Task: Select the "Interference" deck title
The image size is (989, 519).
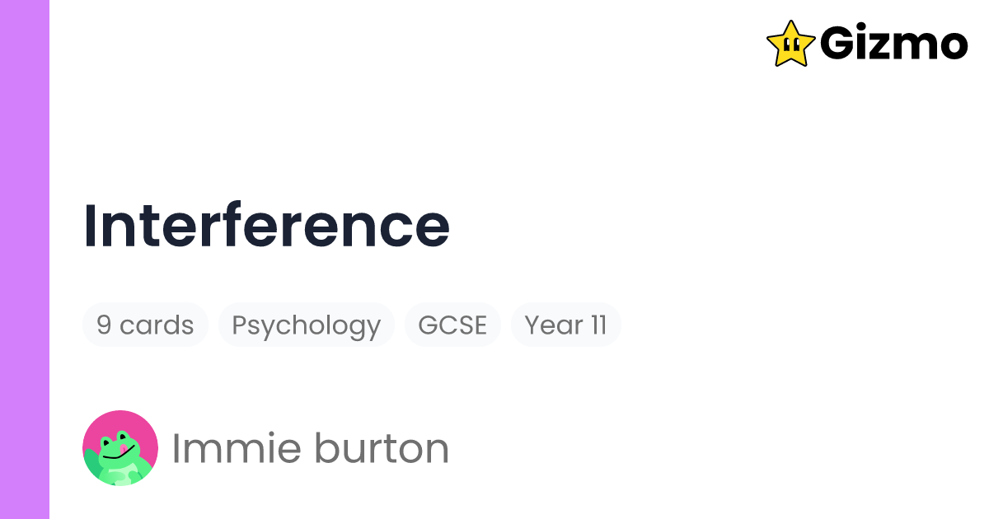Action: 266,226
